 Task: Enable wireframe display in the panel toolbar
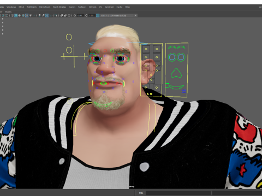tap(12, 15)
